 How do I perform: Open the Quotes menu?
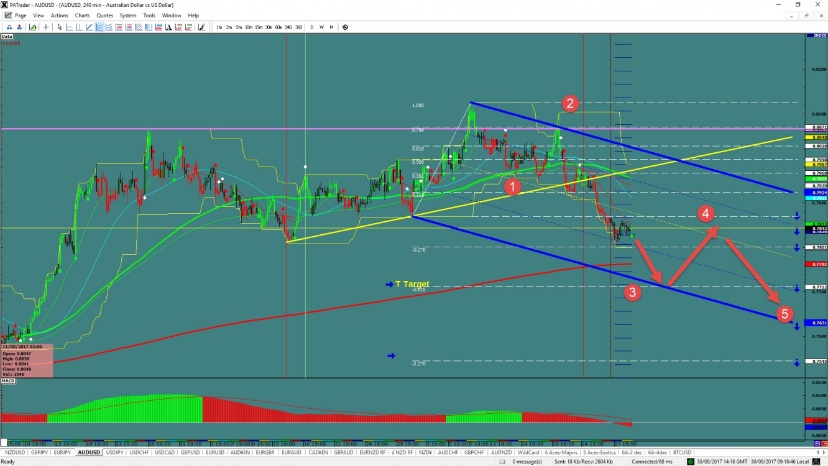click(105, 16)
